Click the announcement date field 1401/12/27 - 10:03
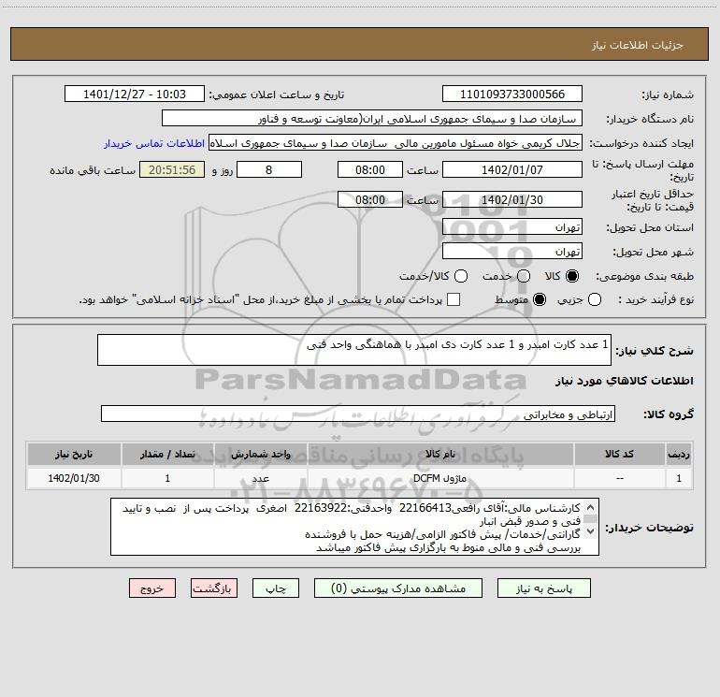The image size is (720, 697). (x=135, y=94)
